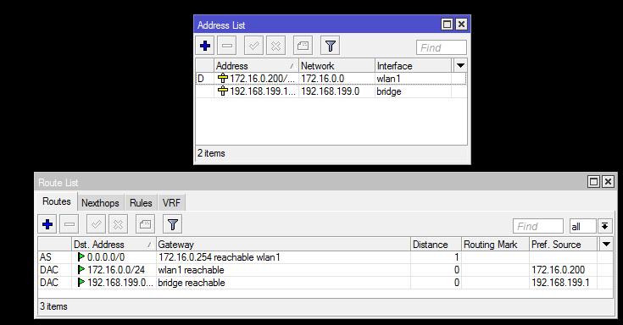The image size is (623, 325).
Task: Click network cell 172.16.0.0
Action: 322,79
